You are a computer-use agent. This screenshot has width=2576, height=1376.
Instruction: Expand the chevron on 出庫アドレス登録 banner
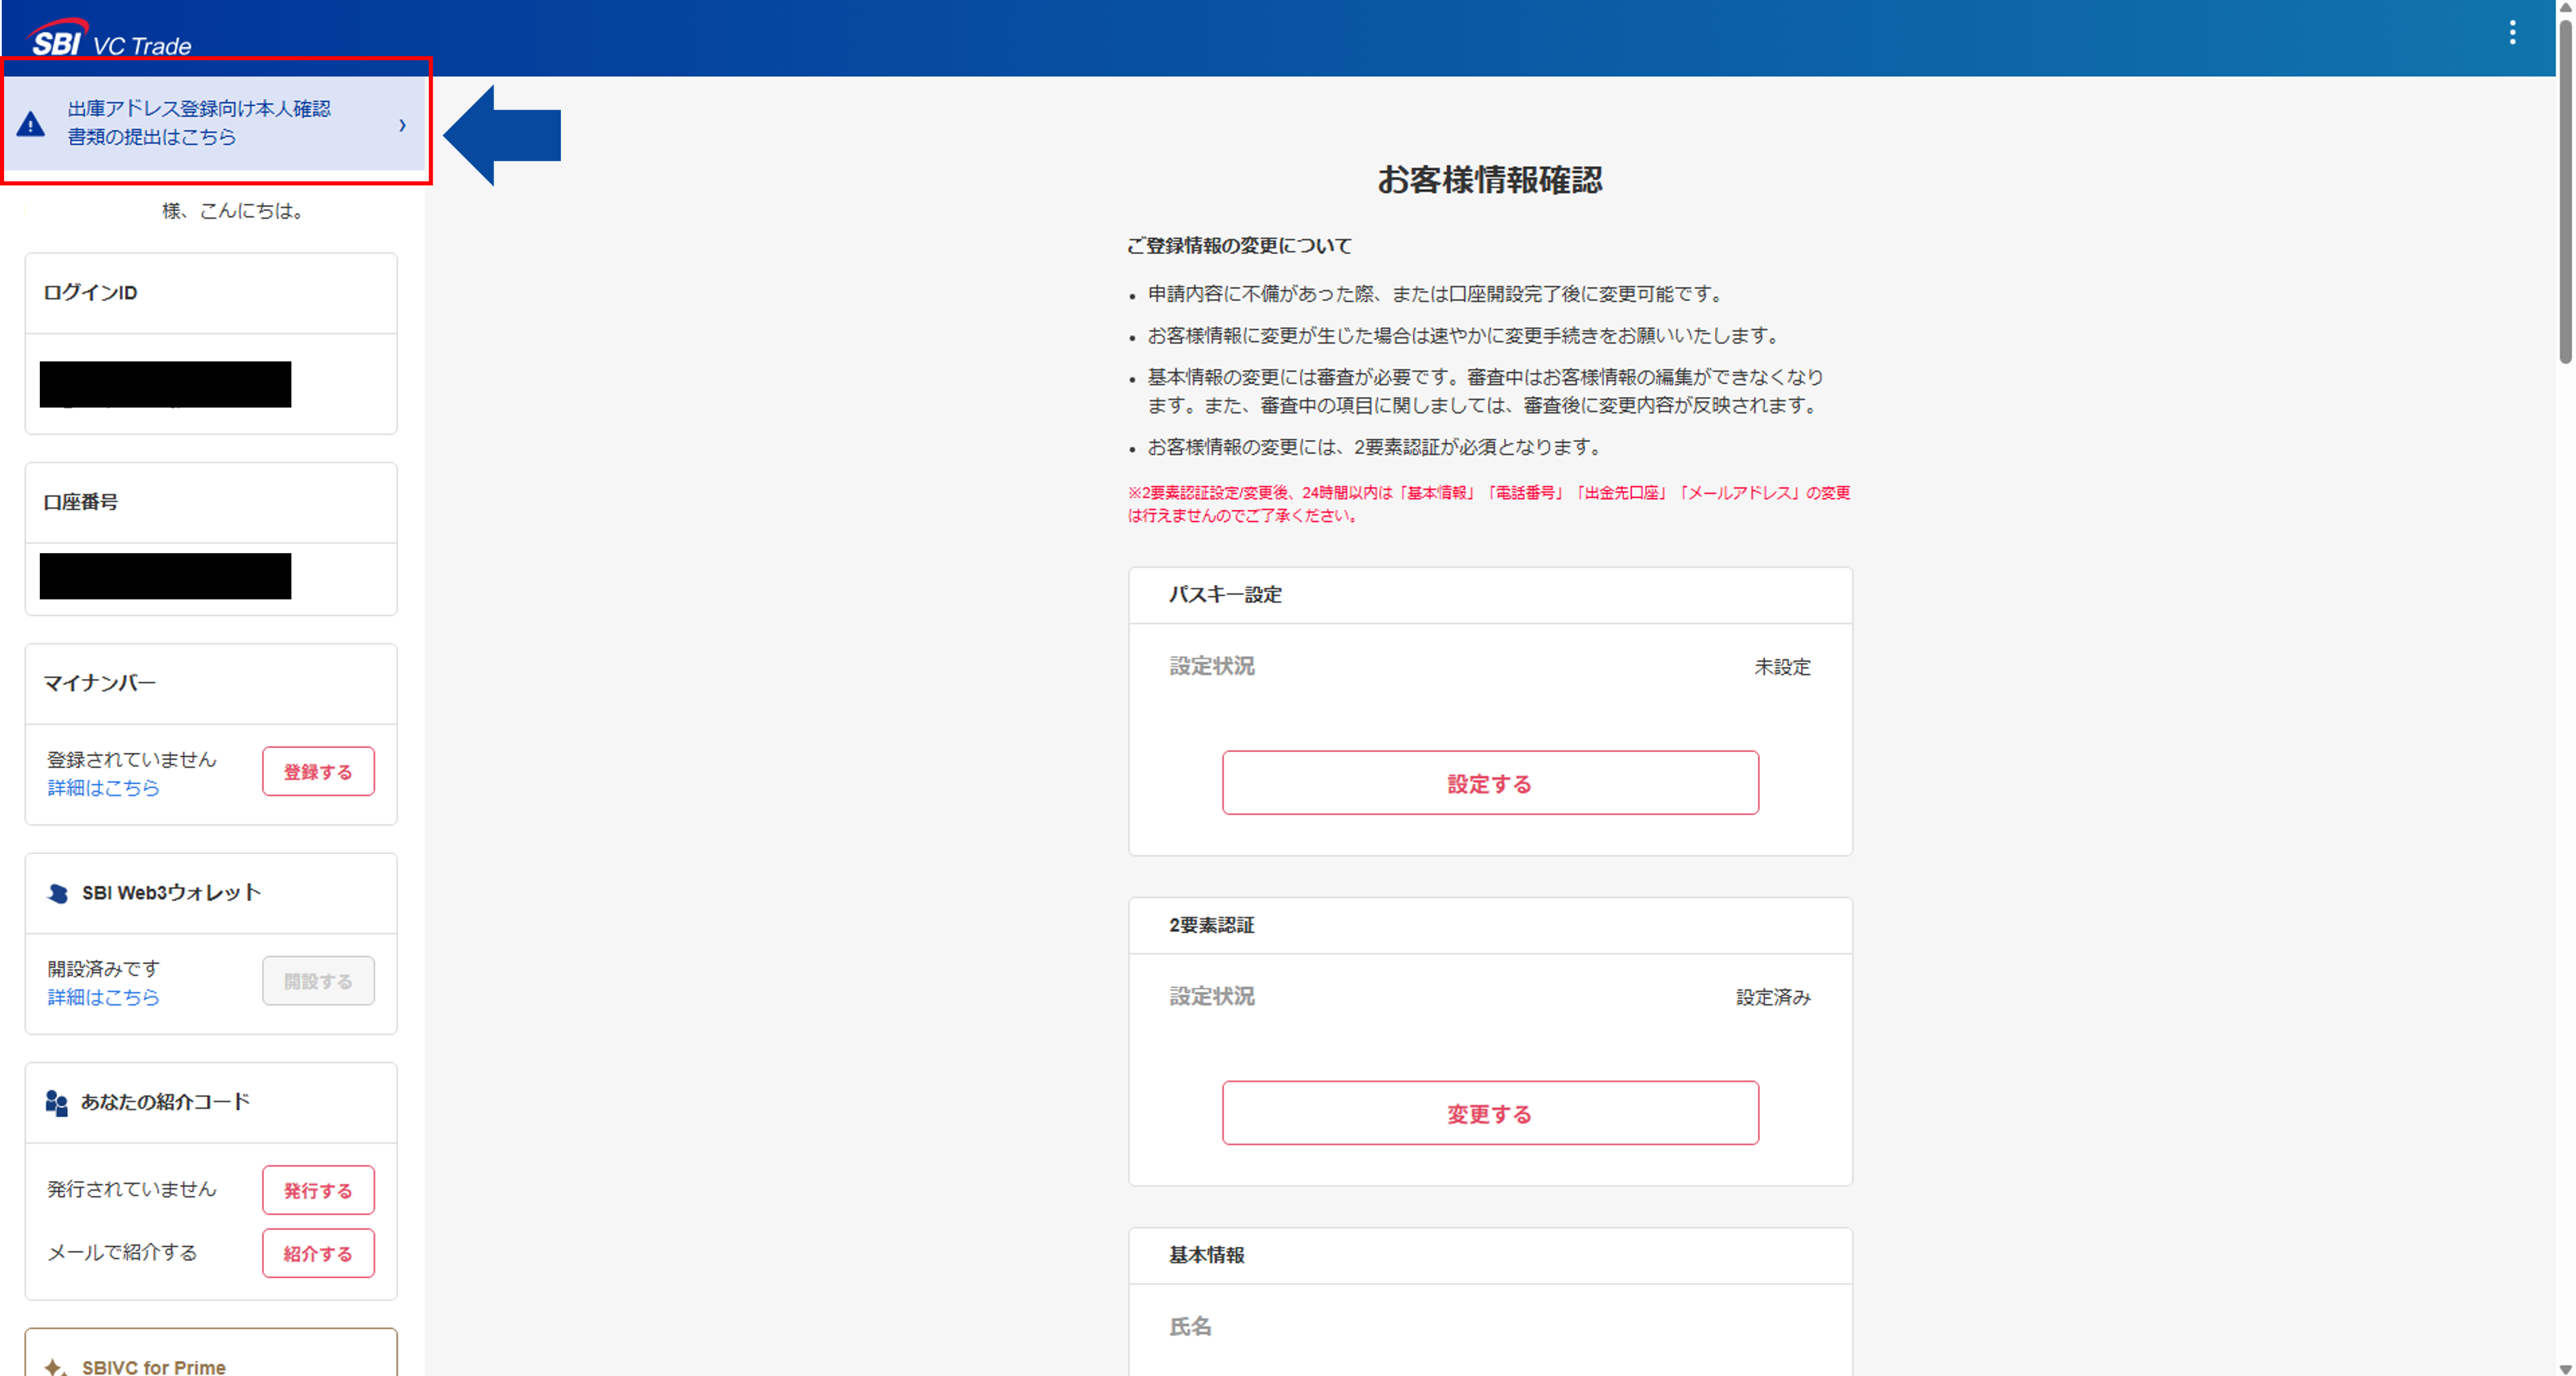click(402, 125)
